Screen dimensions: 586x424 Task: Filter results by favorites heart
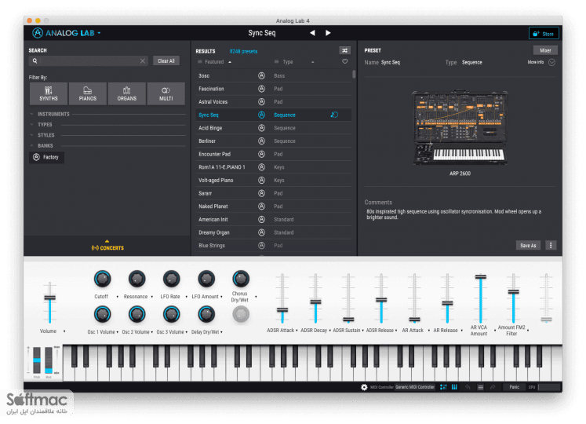[344, 62]
